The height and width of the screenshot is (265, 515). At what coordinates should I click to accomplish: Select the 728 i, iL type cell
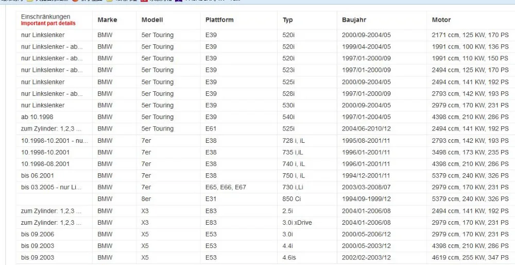pos(294,141)
